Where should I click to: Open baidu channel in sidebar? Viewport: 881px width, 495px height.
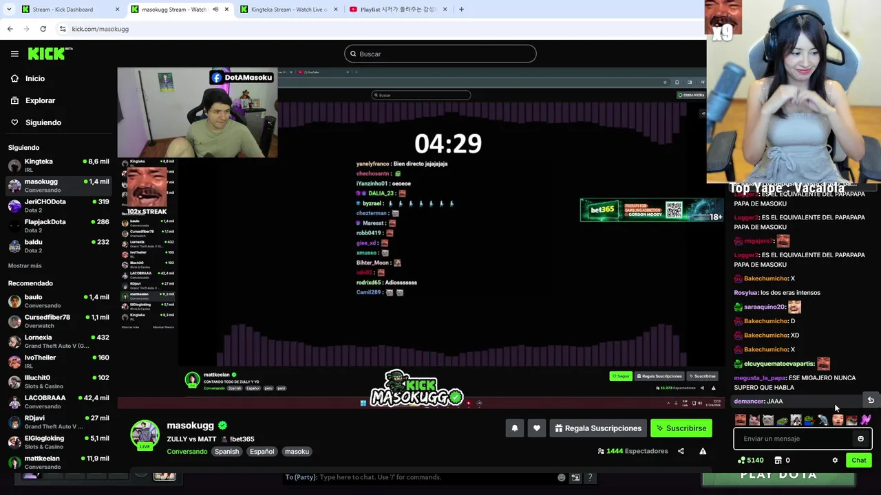pyautogui.click(x=58, y=246)
